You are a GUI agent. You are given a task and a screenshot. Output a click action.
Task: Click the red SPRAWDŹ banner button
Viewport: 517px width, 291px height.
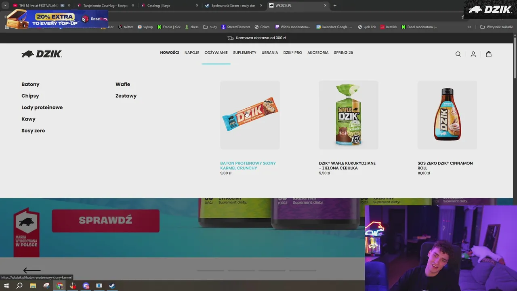105,221
